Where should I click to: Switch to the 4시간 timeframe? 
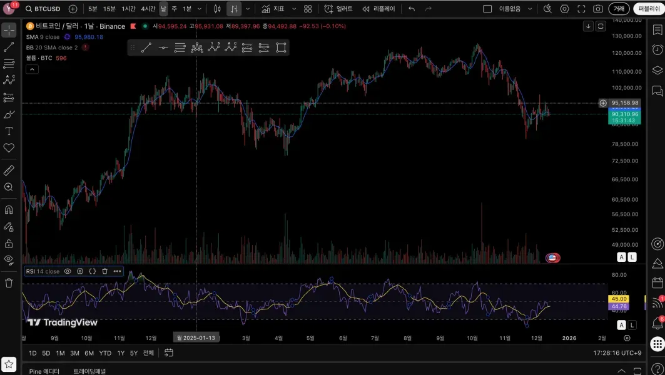(148, 9)
